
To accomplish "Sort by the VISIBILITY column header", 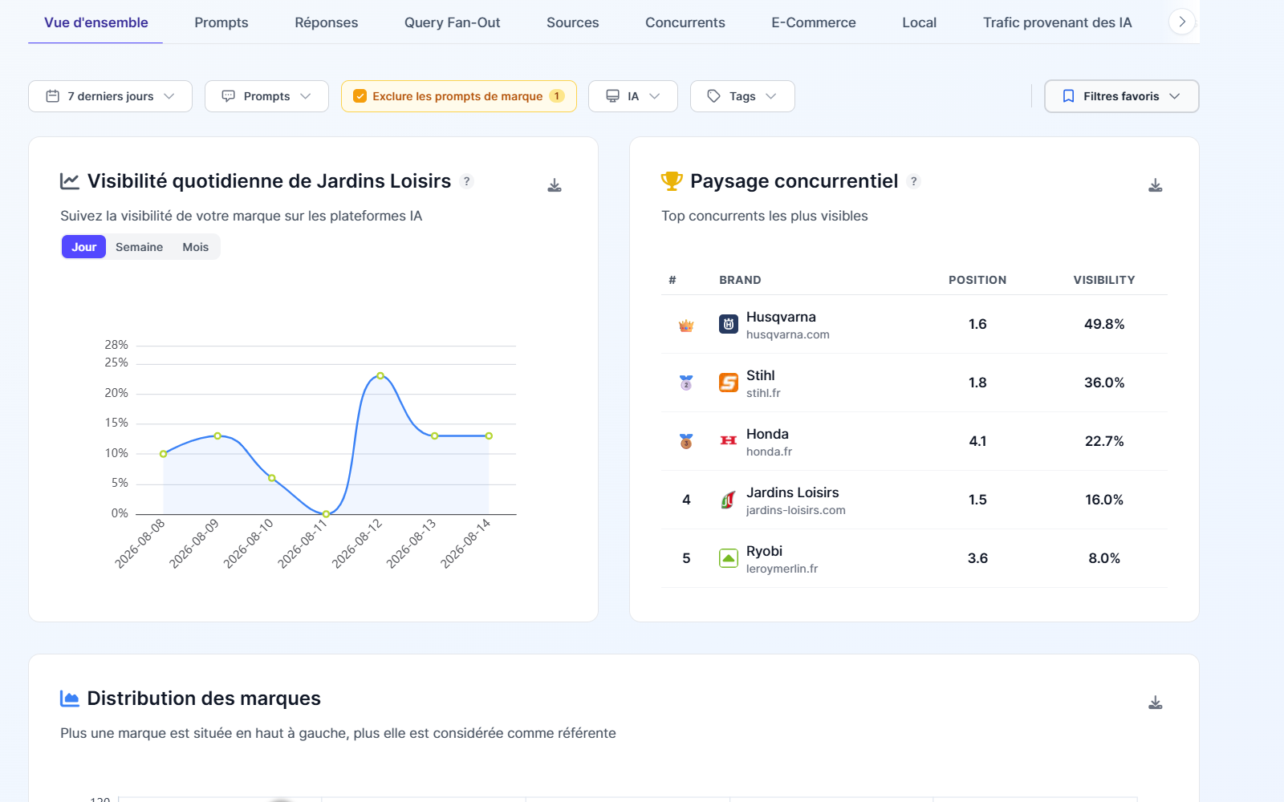I will point(1104,280).
